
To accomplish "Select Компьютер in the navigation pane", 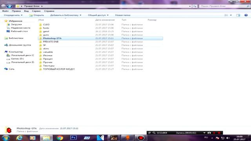I will click(16, 52).
